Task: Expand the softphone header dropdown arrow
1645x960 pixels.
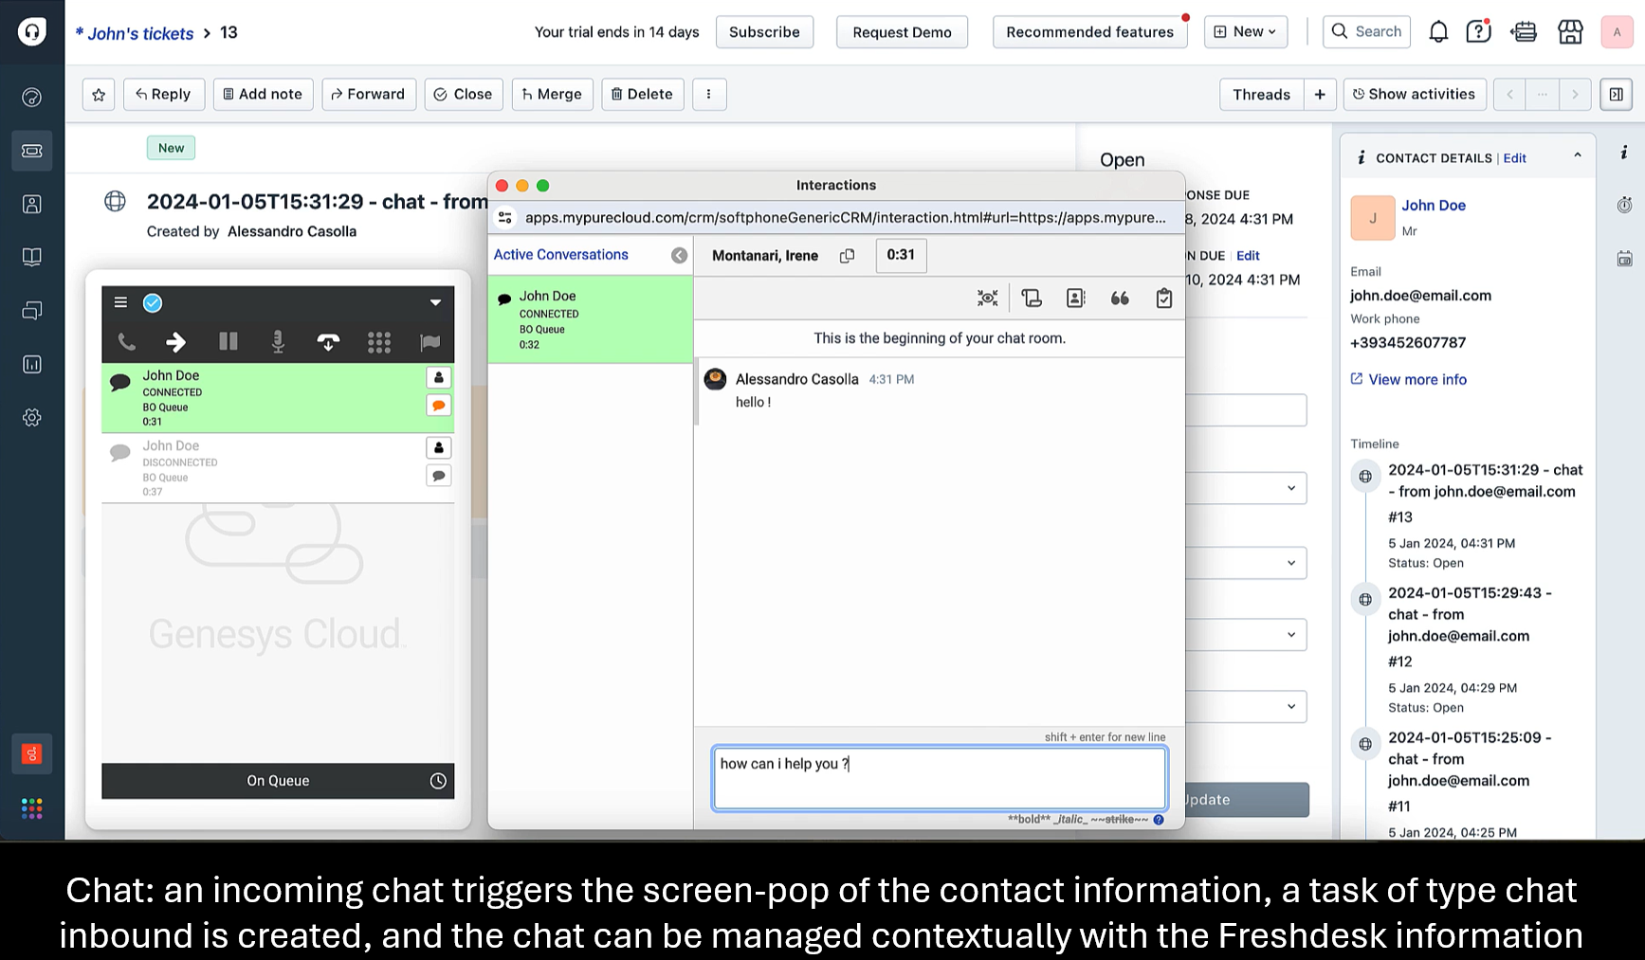Action: click(x=435, y=303)
